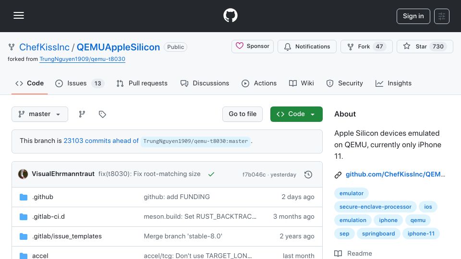The width and height of the screenshot is (461, 259).
Task: Open the QEMUAppleSilicon repository link
Action: pos(118,47)
